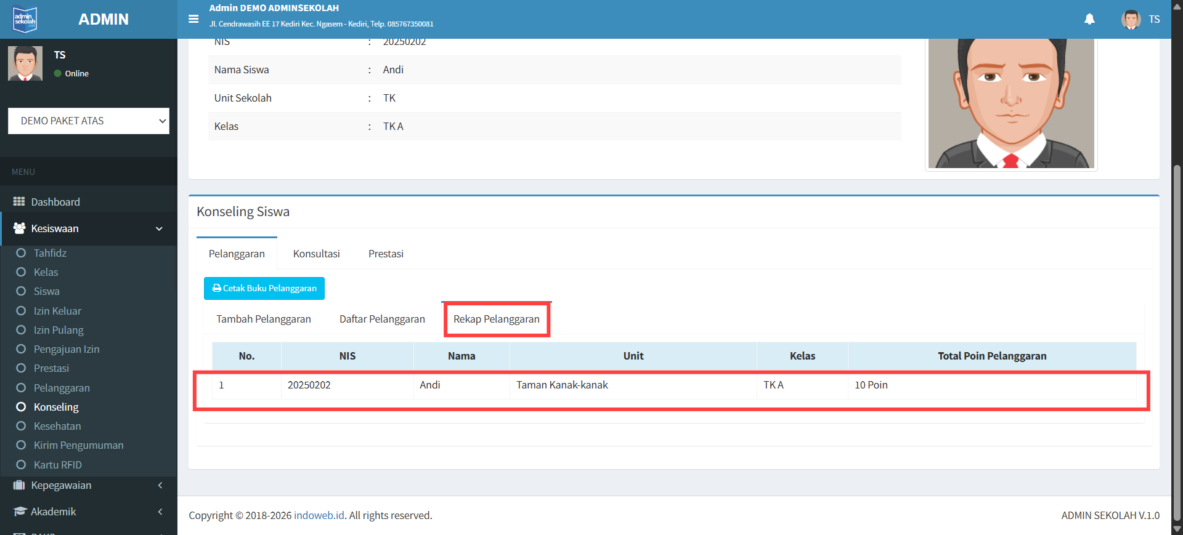The width and height of the screenshot is (1183, 535).
Task: Collapse the Kesiswaan menu chevron
Action: [159, 228]
